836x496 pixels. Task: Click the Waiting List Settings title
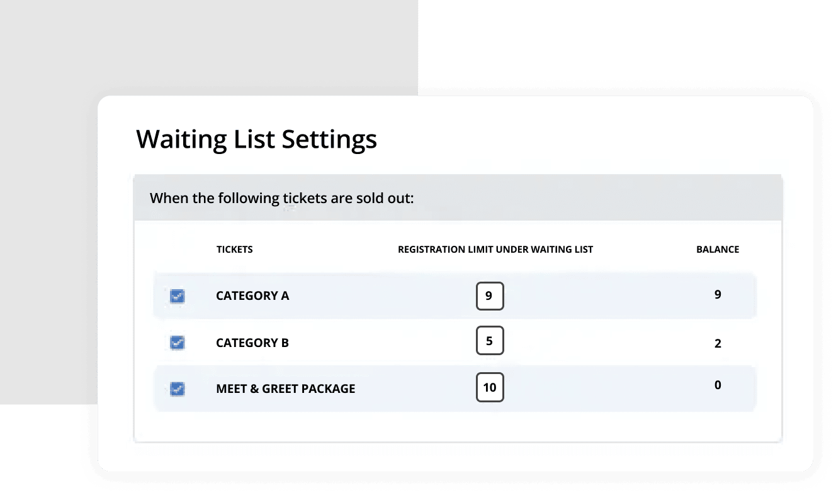257,140
